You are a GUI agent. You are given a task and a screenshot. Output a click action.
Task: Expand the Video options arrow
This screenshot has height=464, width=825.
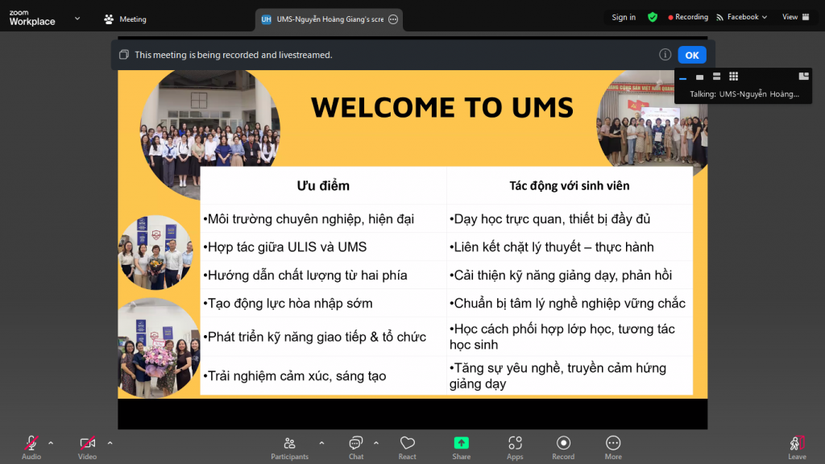(x=110, y=444)
